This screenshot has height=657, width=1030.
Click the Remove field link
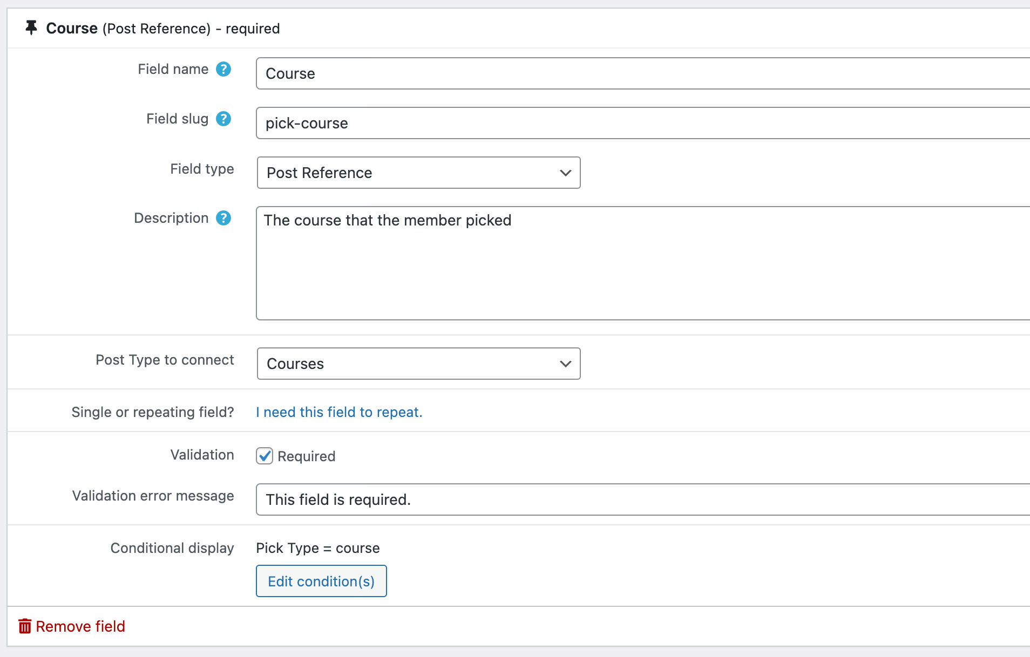80,626
